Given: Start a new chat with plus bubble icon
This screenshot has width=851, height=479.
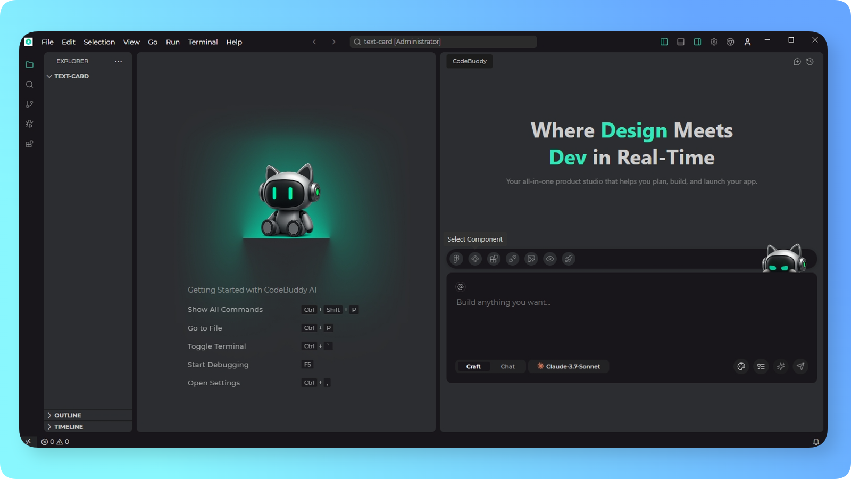Looking at the screenshot, I should tap(797, 62).
